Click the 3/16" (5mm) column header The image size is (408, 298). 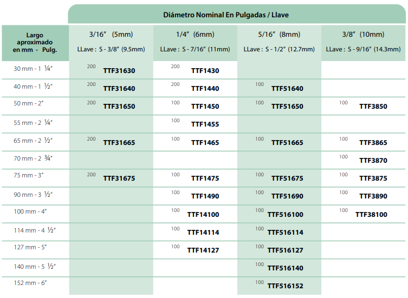(111, 34)
